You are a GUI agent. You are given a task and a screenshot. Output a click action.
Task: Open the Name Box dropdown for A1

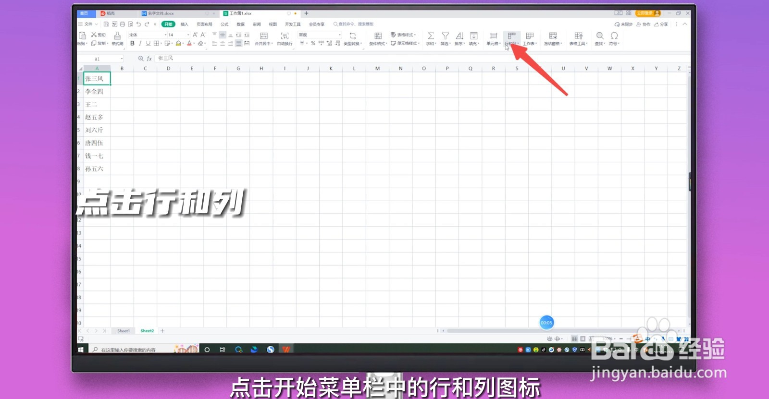pos(122,59)
